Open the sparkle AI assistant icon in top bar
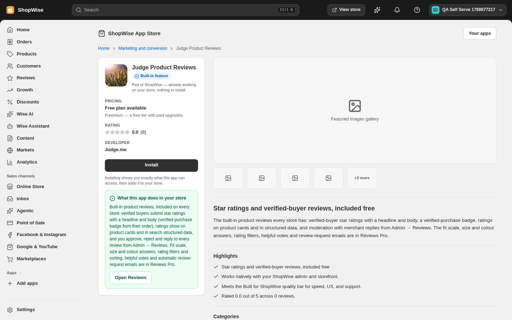This screenshot has width=512, height=320. pyautogui.click(x=377, y=10)
